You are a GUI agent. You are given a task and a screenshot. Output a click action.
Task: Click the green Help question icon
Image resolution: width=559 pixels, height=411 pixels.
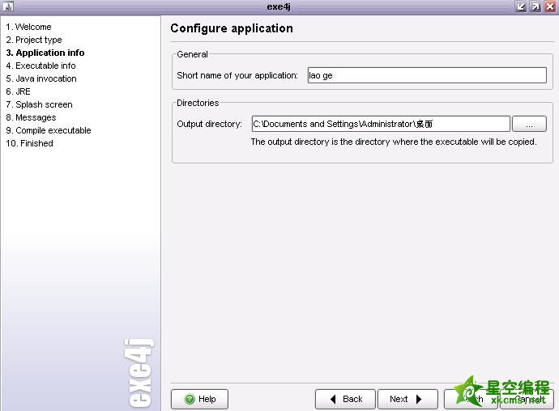tap(190, 399)
